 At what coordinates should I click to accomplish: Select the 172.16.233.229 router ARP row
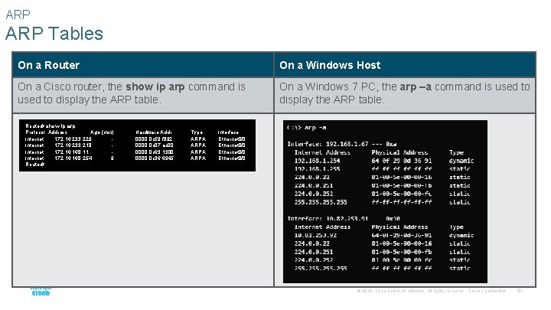[135, 139]
